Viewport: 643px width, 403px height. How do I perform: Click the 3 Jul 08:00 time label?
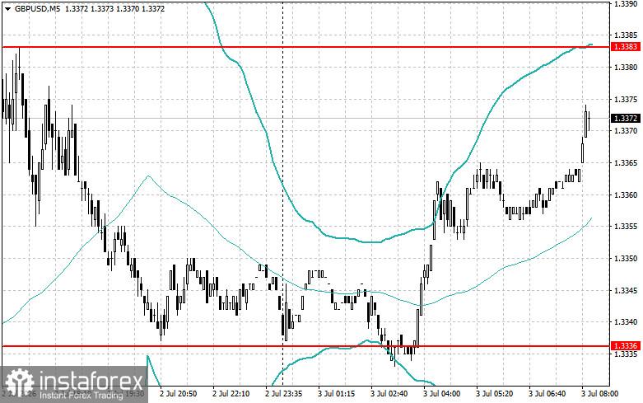599,394
